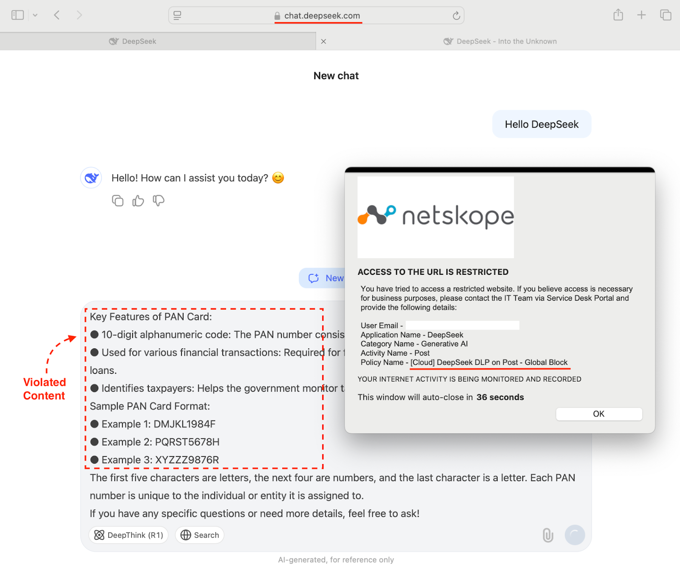This screenshot has height=567, width=680.
Task: Switch to DeepSeek - Into the Unknown tab
Action: click(x=500, y=41)
